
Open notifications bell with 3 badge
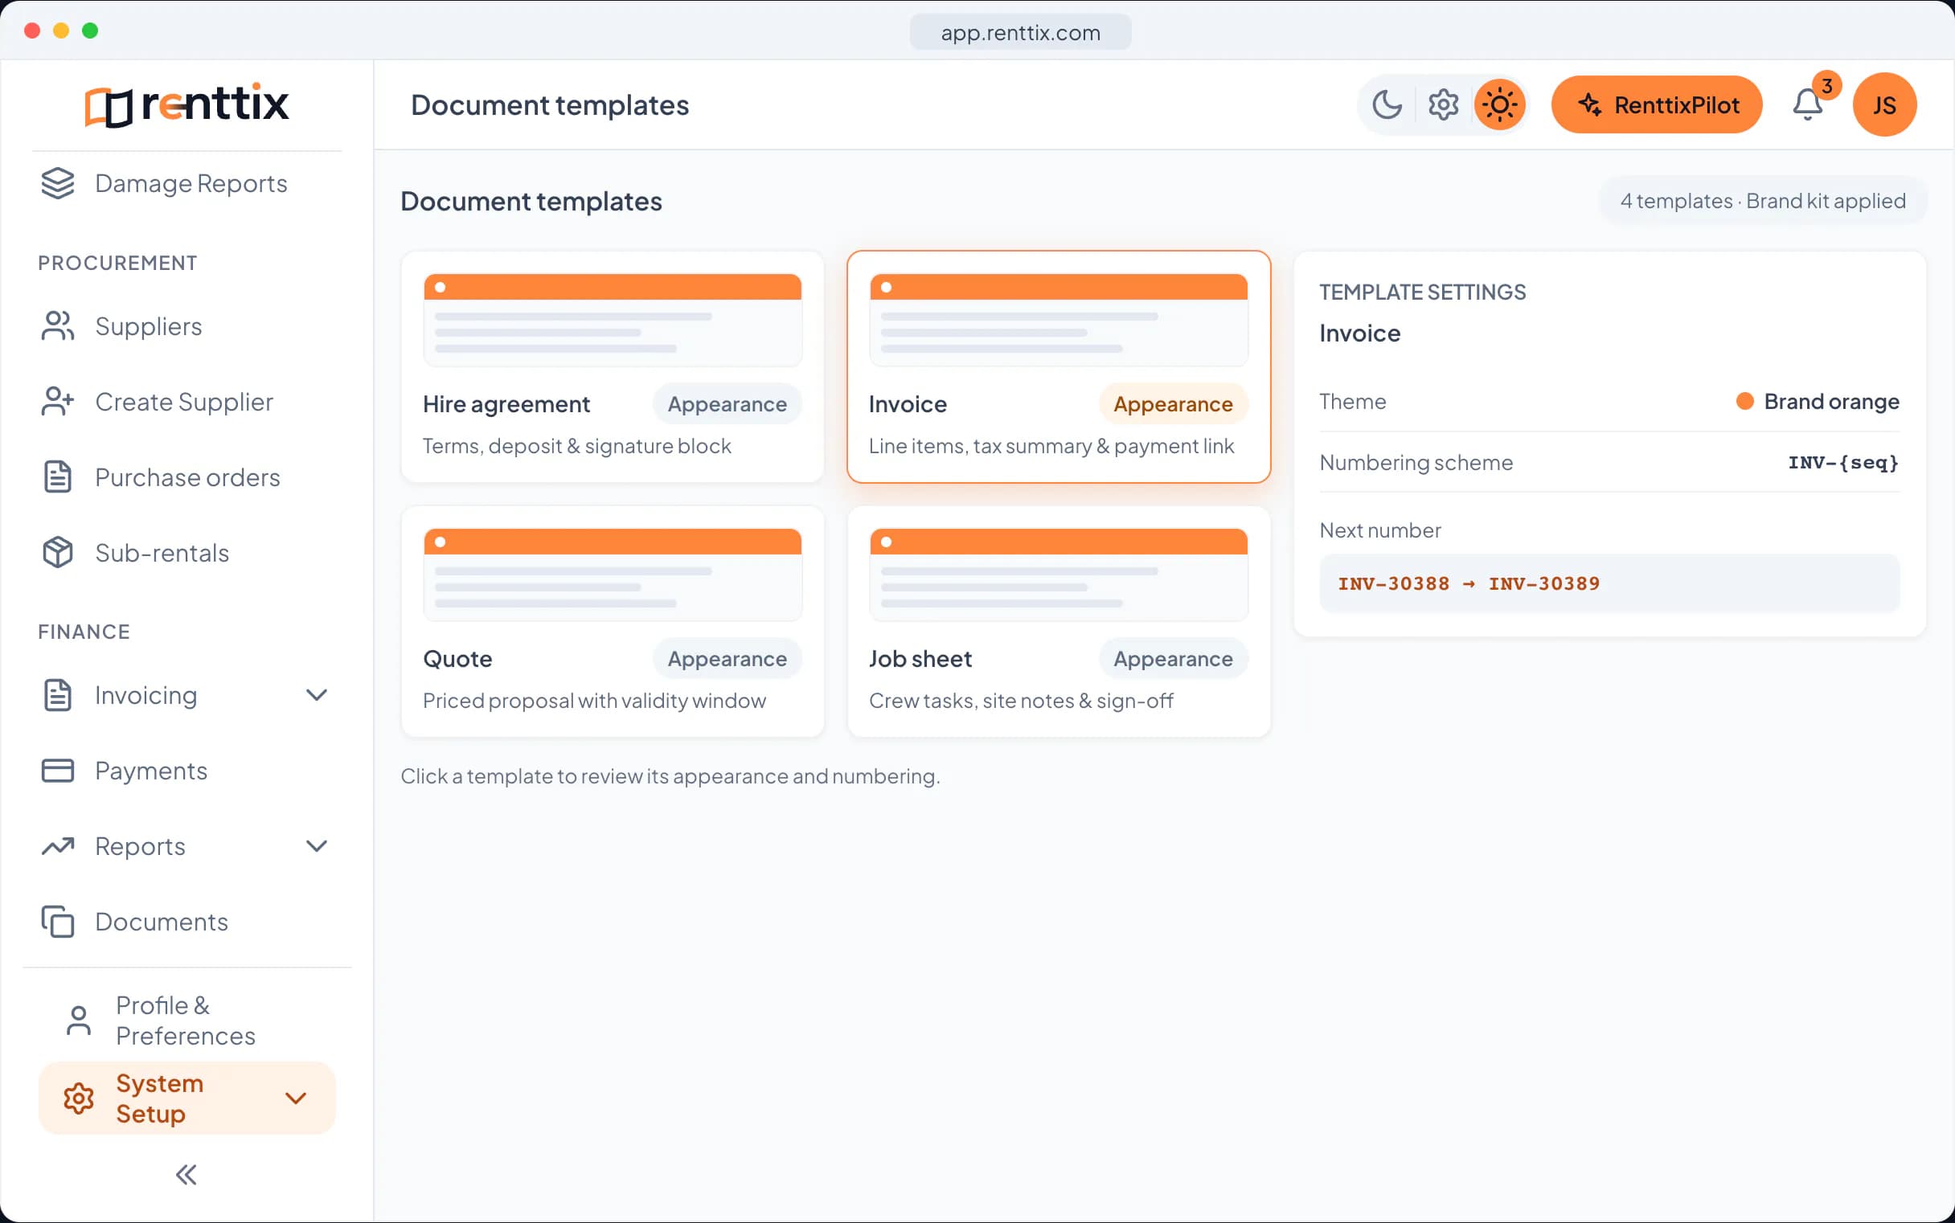[1808, 104]
